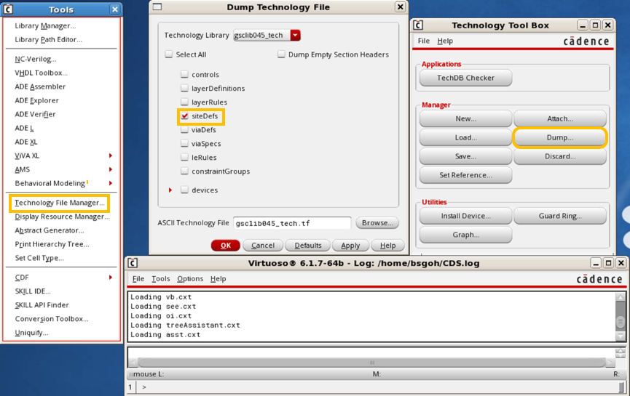
Task: Open SKILL IDE
Action: tap(33, 291)
